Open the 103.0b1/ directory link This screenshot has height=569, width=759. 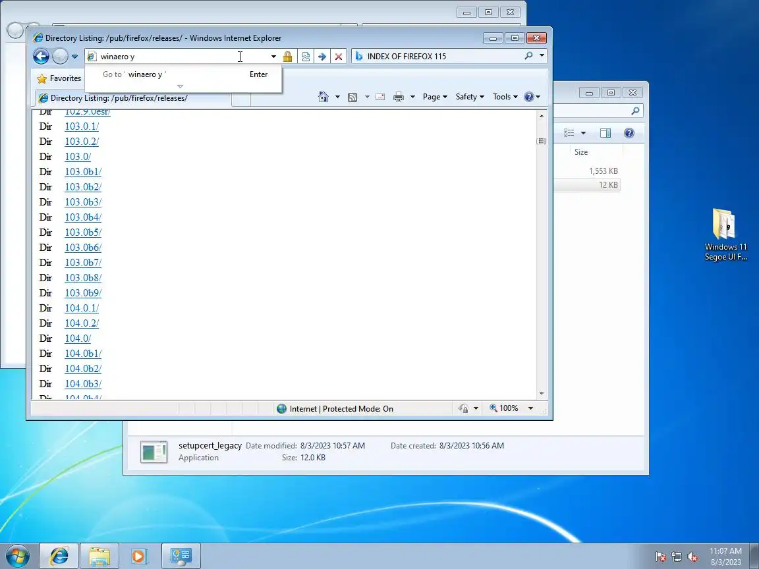point(83,172)
